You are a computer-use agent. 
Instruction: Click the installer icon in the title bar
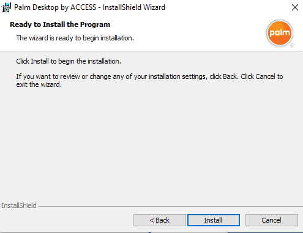6,7
